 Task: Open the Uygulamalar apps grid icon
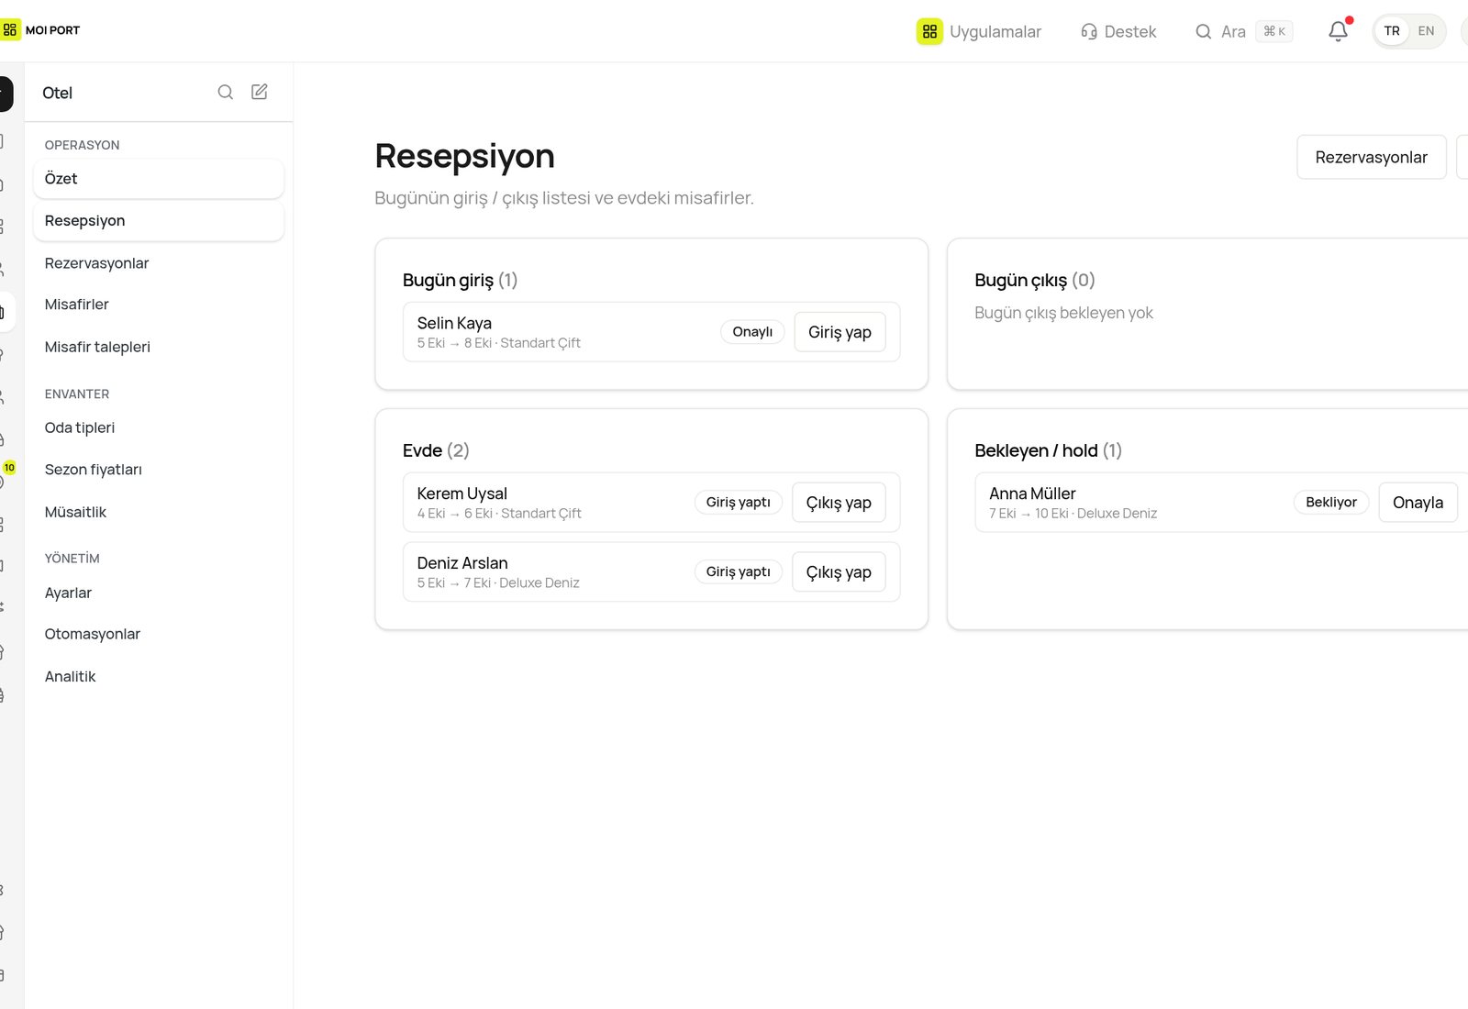929,31
